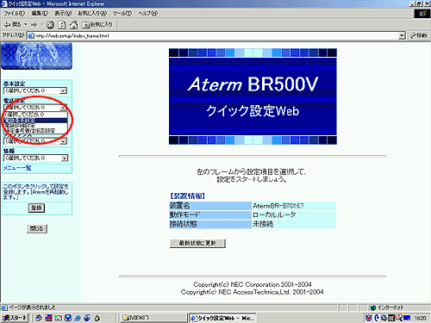Click the 登録 register button

pyautogui.click(x=36, y=208)
